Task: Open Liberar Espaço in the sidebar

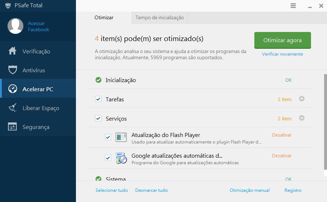Action: click(x=38, y=108)
